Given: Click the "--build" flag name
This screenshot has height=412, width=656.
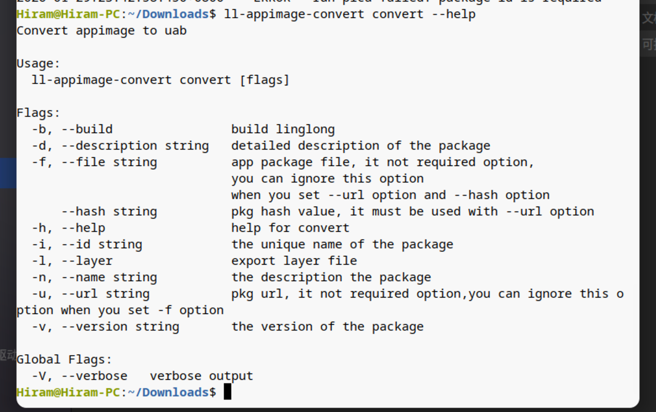Looking at the screenshot, I should (x=87, y=129).
